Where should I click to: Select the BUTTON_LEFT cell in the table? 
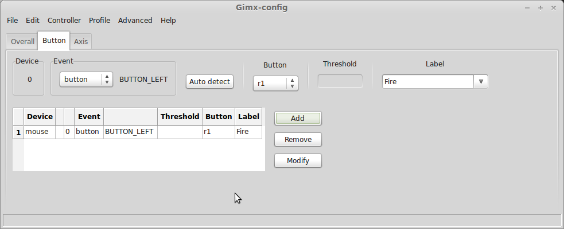pos(130,132)
